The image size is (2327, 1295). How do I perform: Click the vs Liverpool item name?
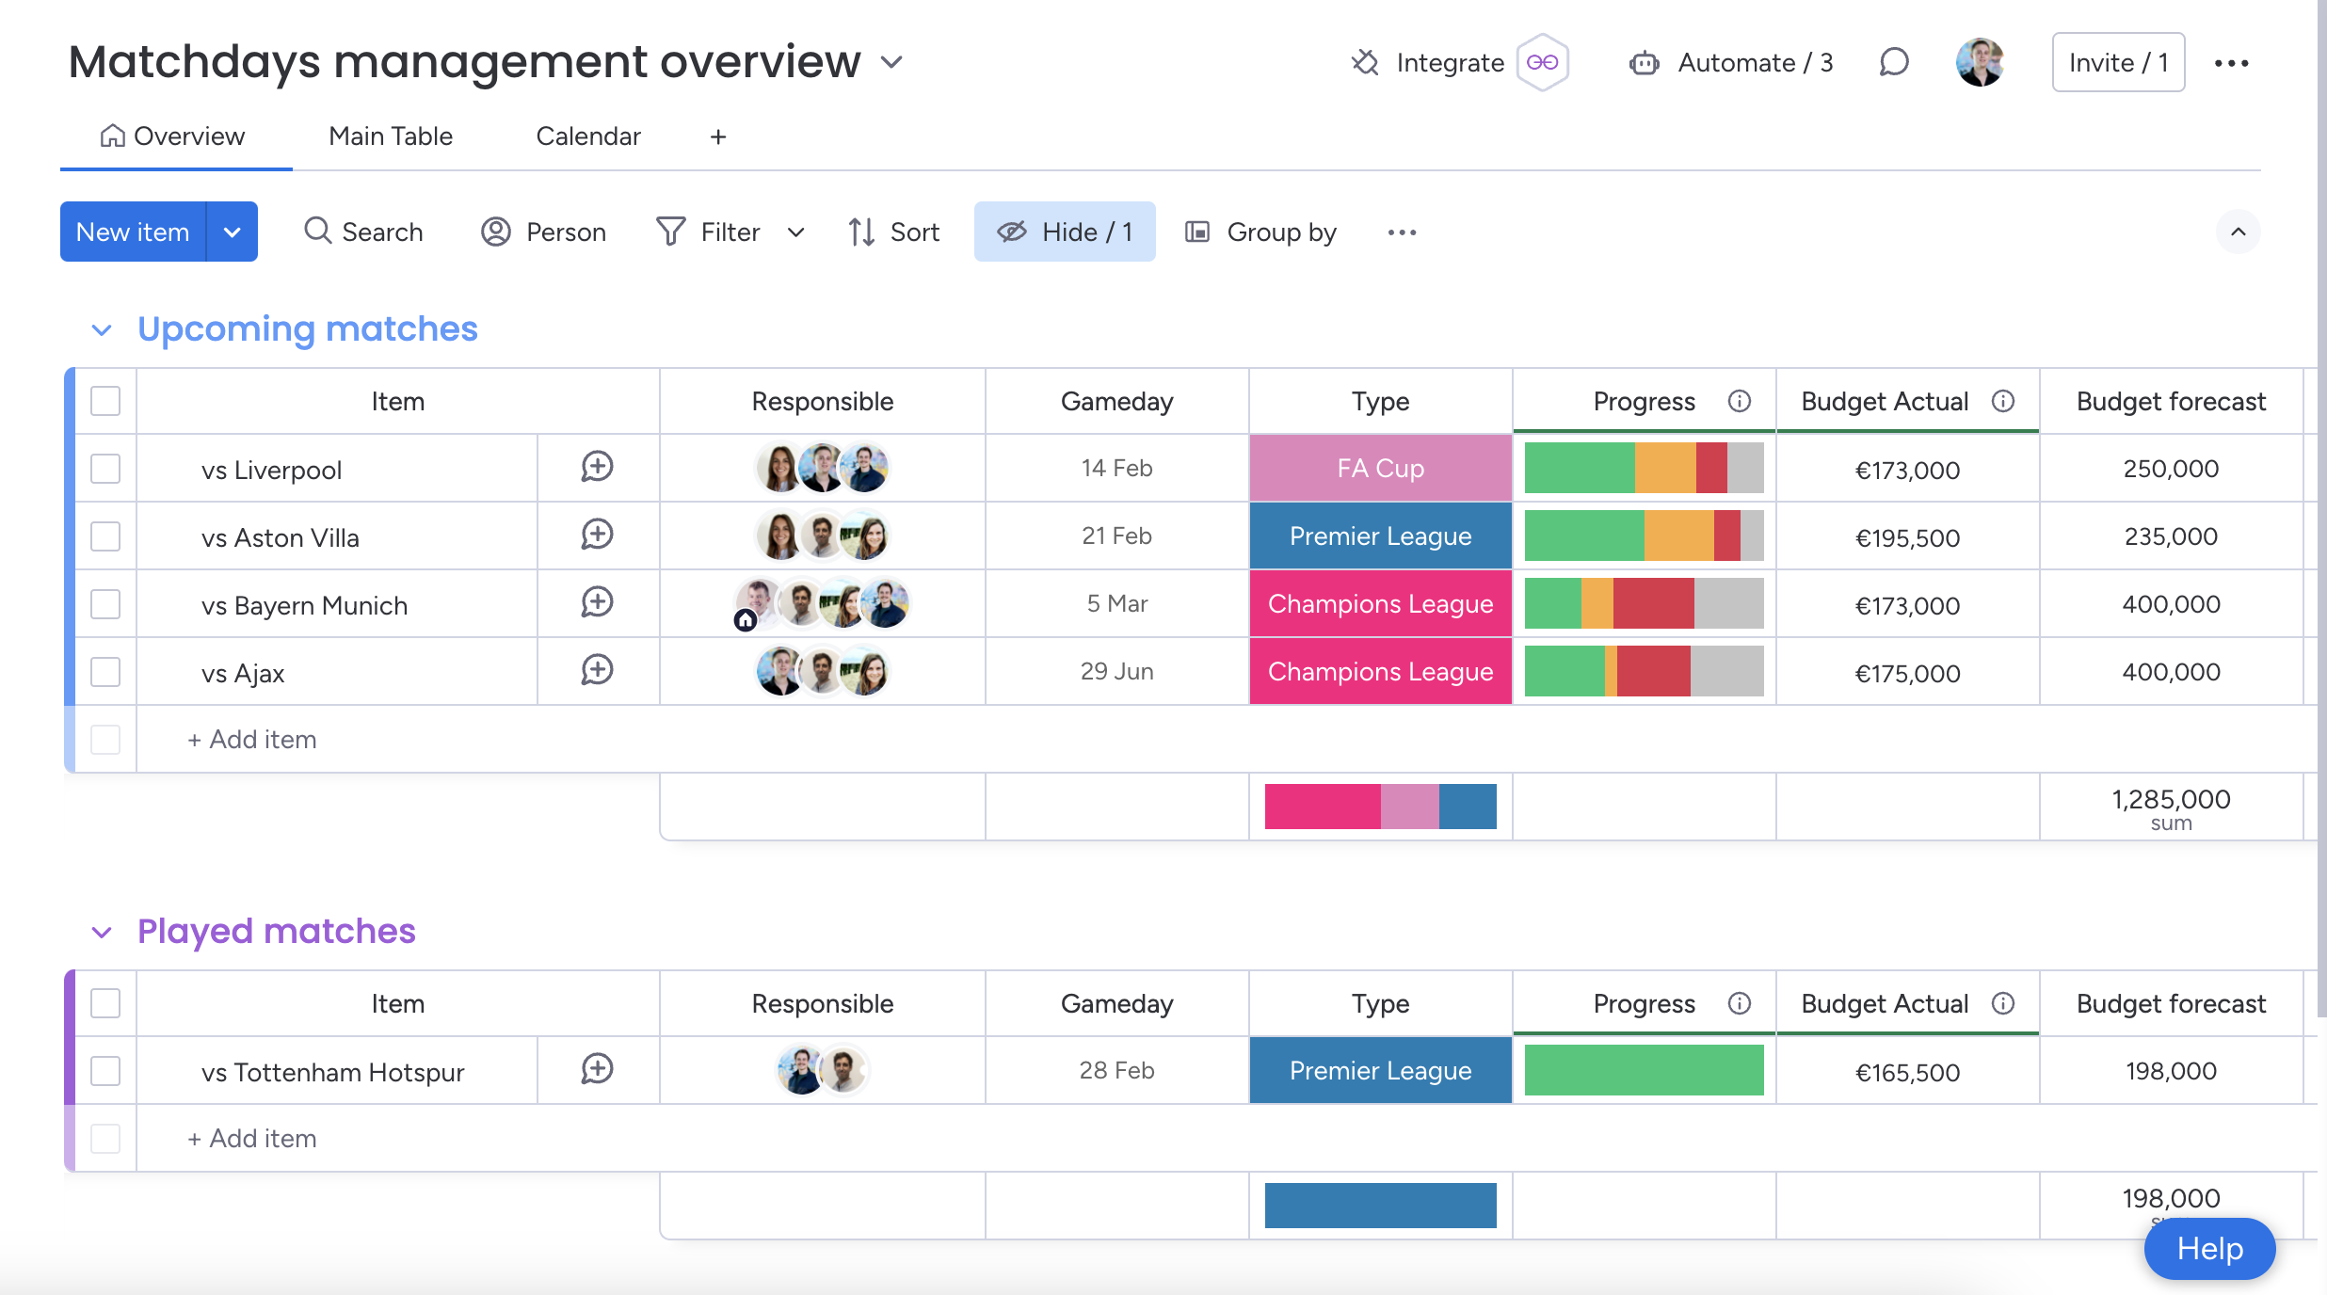271,470
